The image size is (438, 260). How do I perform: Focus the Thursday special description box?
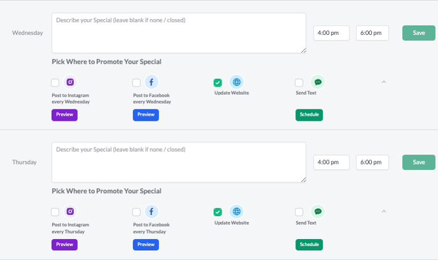click(x=179, y=162)
